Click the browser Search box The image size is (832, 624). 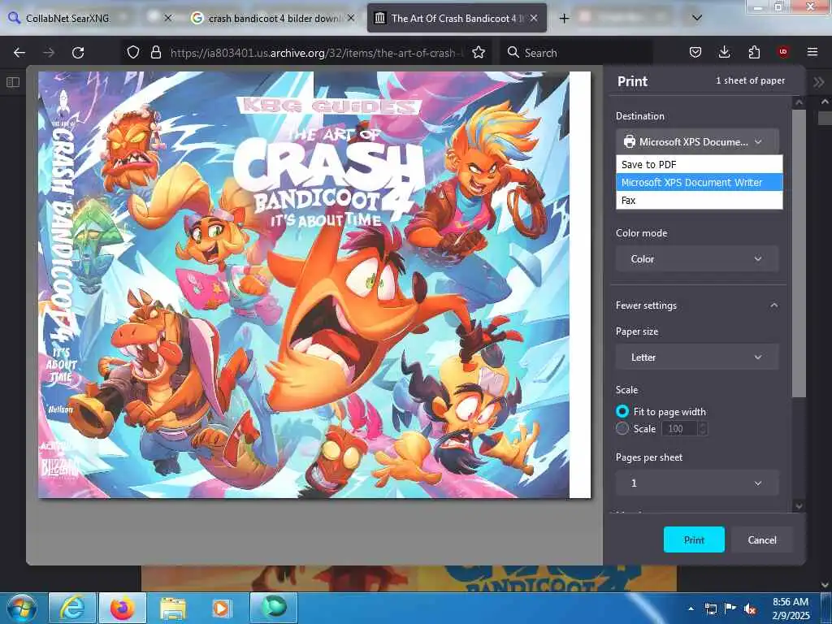576,53
